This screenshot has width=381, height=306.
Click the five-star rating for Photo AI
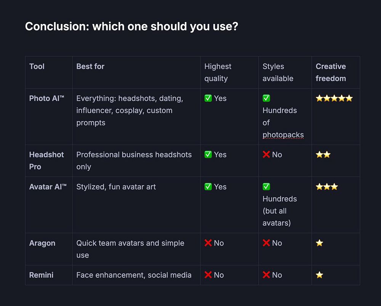(334, 98)
